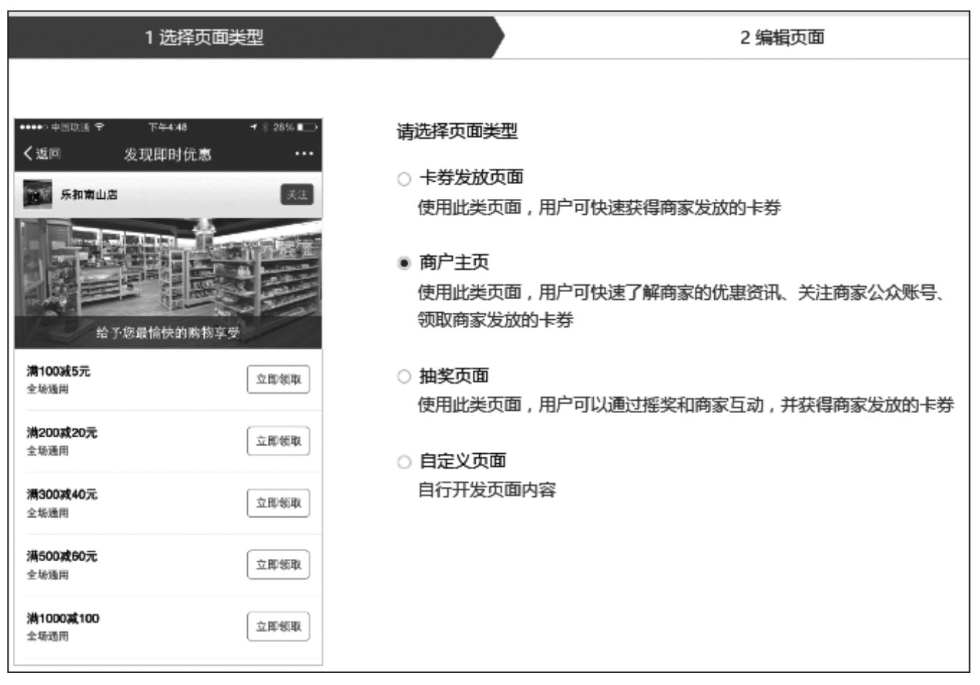The height and width of the screenshot is (685, 980).
Task: Claim the 满1000减100 coupon
Action: 278,626
